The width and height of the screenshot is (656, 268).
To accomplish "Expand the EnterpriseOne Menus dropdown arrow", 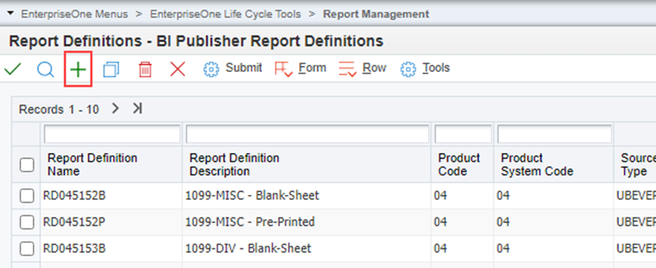I will [x=11, y=14].
